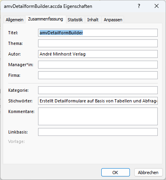Screen dimensions: 166x180
Task: Click the Autor input field
Action: pos(98,54)
